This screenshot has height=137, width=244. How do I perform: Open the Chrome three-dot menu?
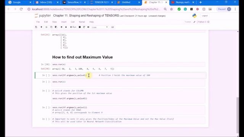pos(235,9)
